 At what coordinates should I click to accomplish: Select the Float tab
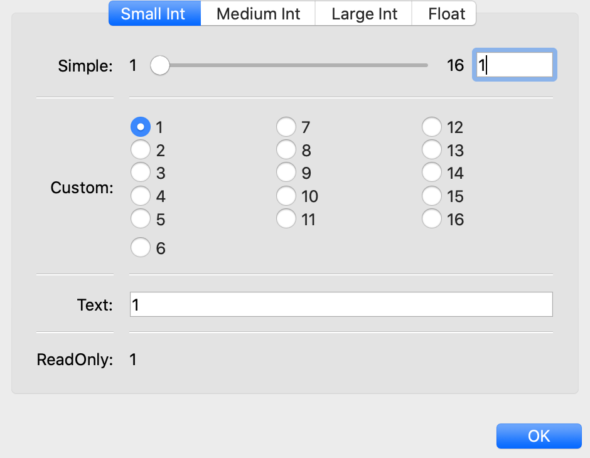446,14
